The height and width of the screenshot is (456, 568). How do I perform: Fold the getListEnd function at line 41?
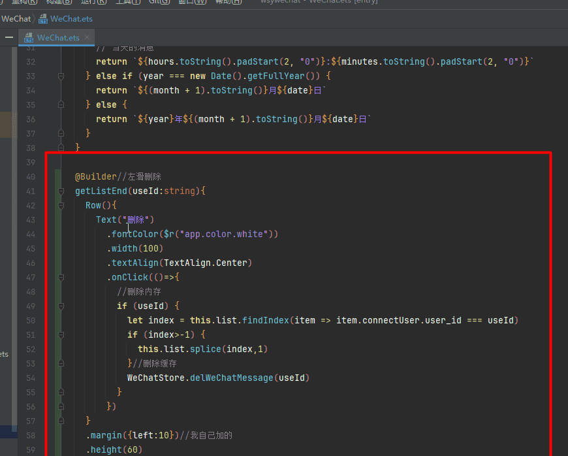(61, 191)
